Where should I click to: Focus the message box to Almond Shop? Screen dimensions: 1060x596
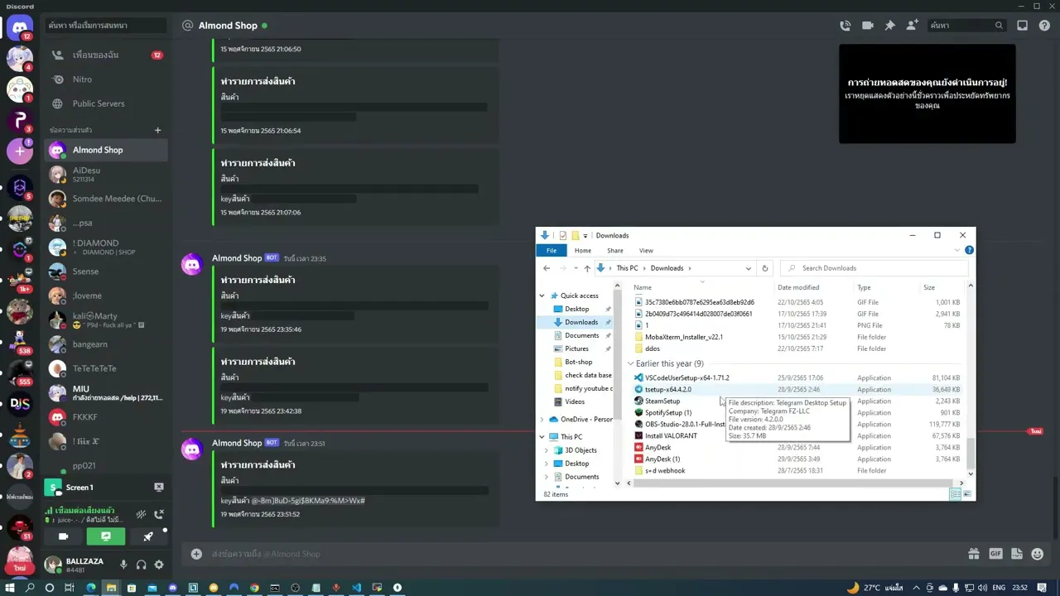pyautogui.click(x=580, y=554)
